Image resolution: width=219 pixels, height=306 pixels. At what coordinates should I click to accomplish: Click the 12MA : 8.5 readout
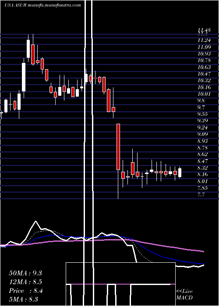(x=25, y=282)
